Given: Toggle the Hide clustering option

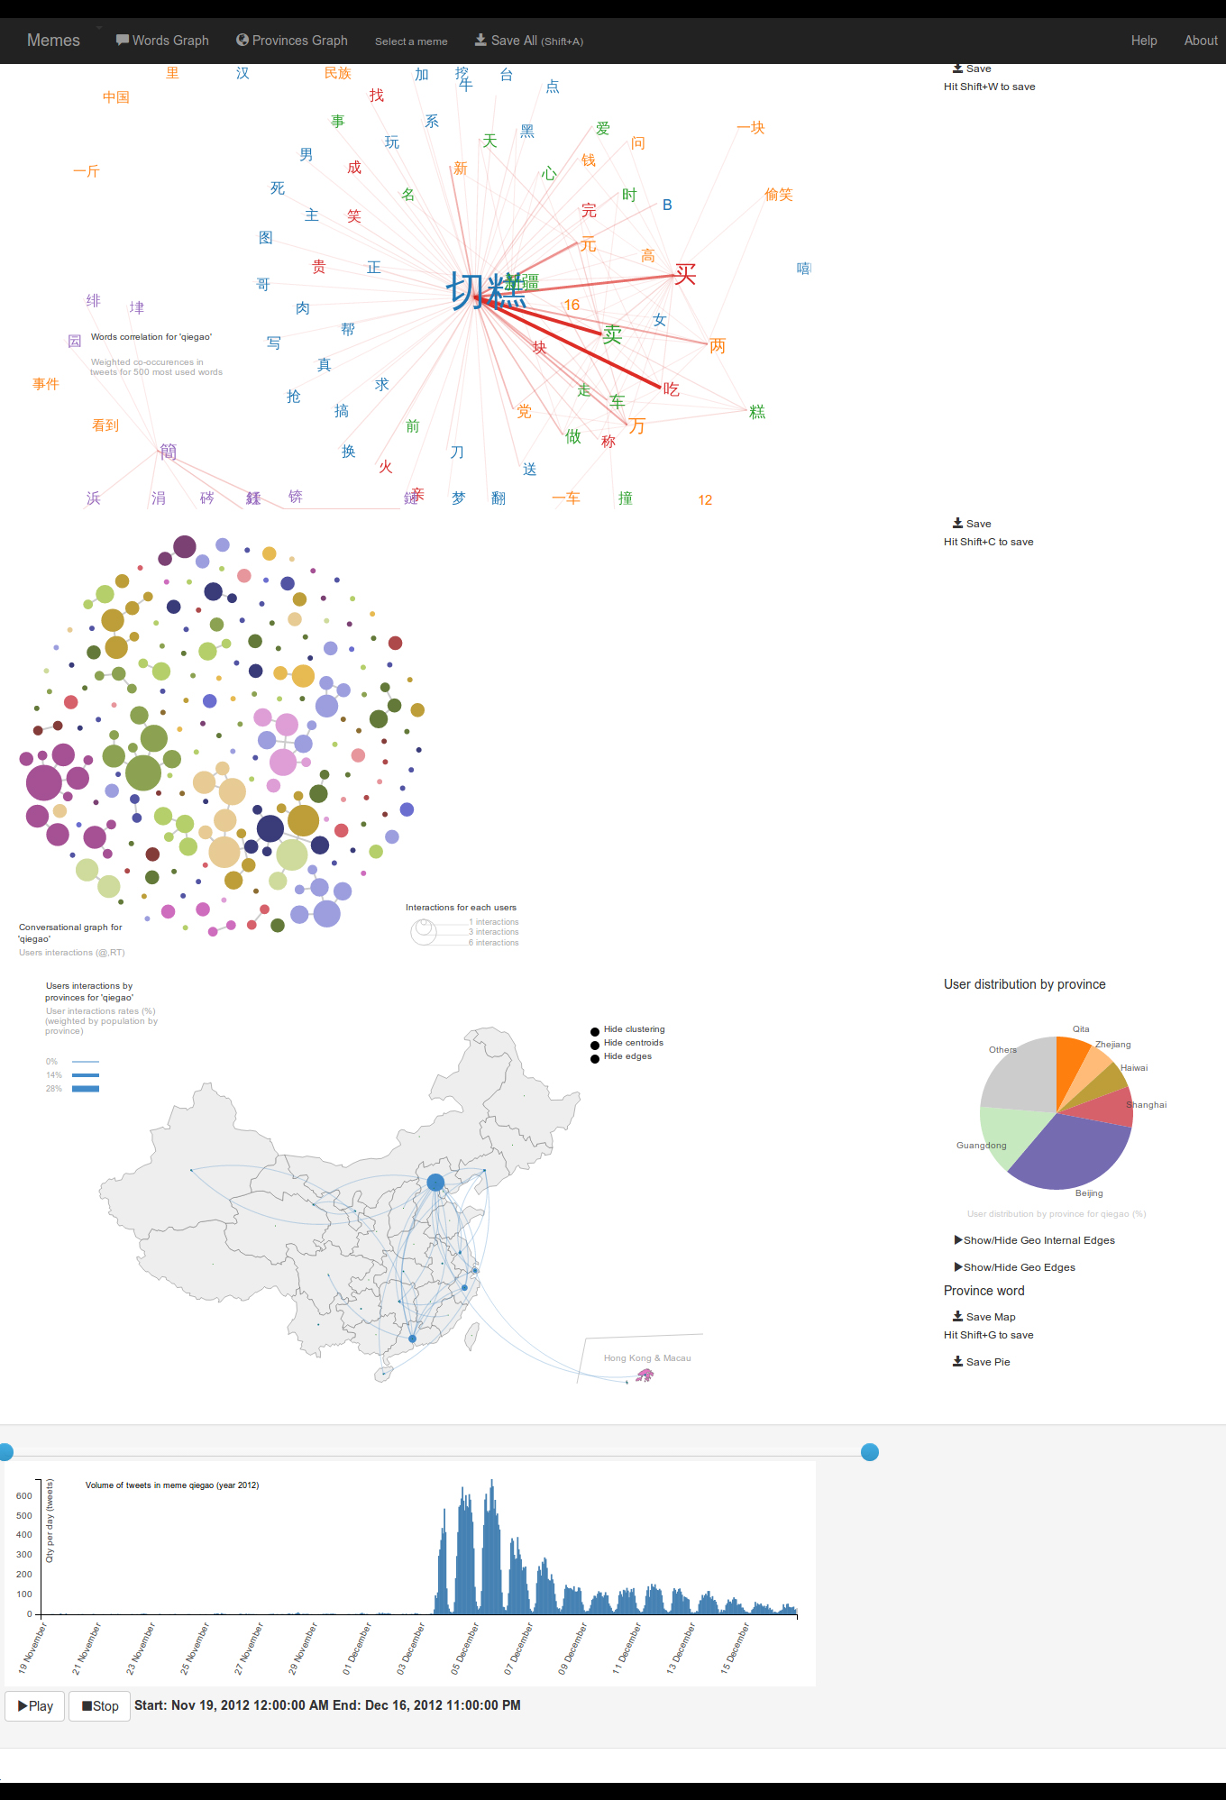Looking at the screenshot, I should (595, 1031).
